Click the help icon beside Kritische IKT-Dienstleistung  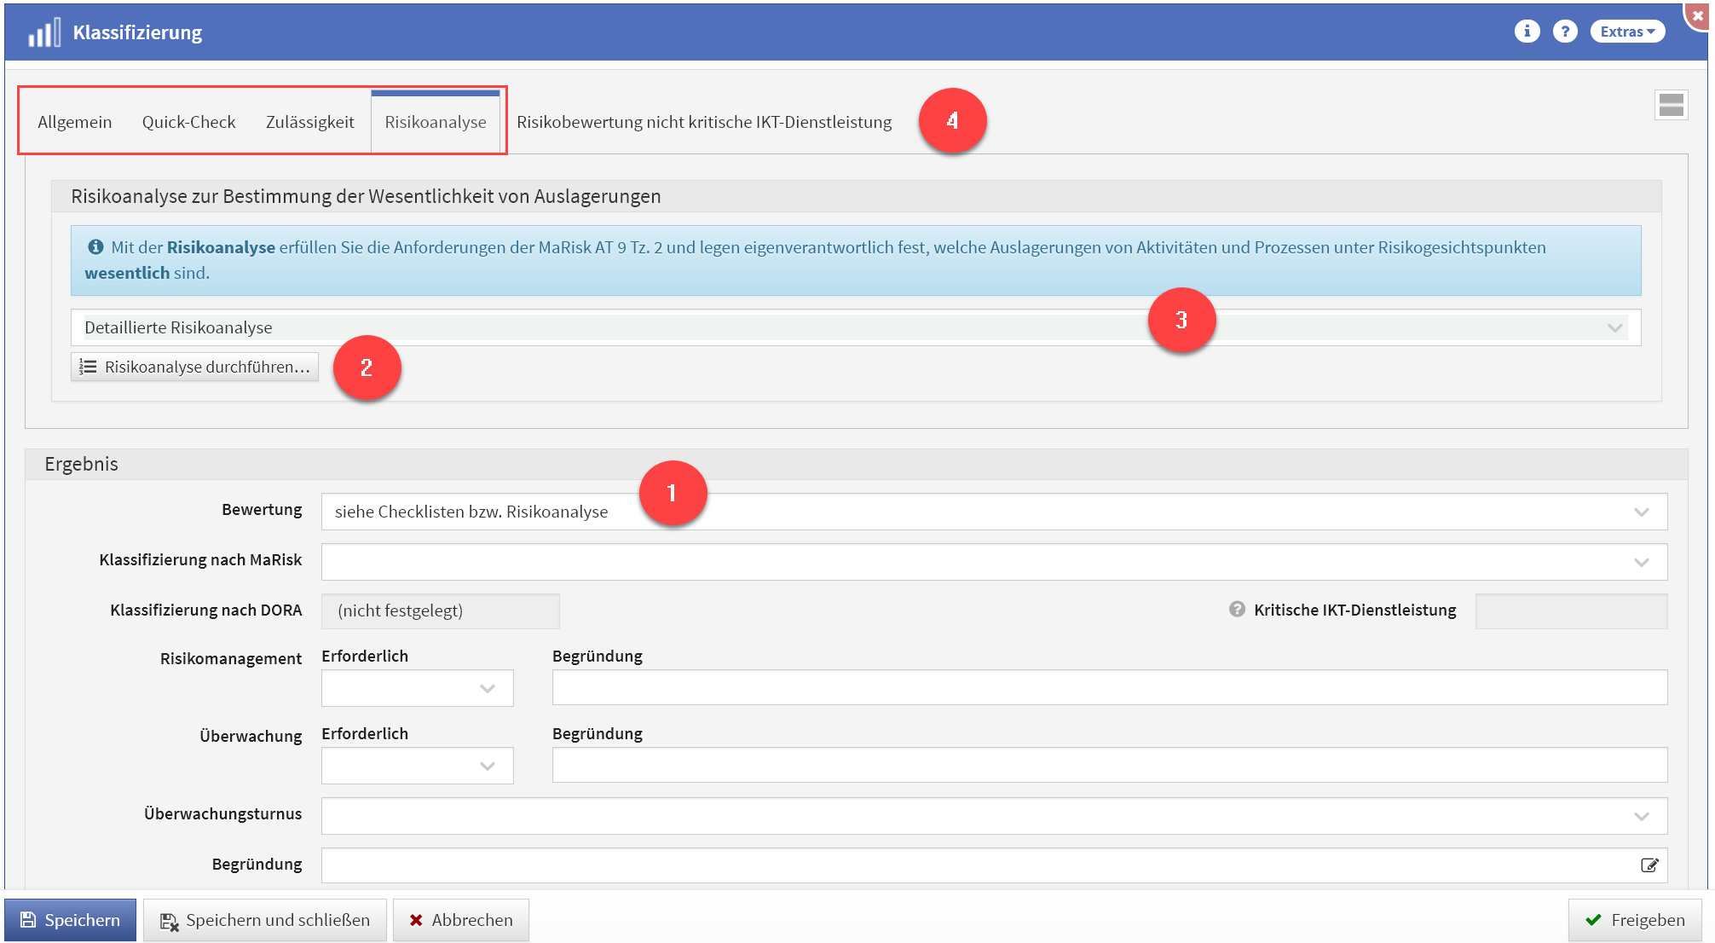point(1237,610)
